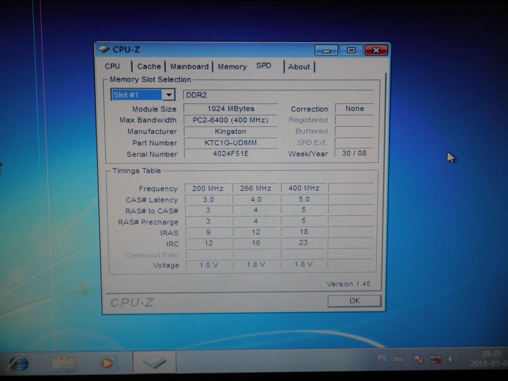Click the CAS# Latency 4.0 cell
The width and height of the screenshot is (508, 381).
coord(255,199)
